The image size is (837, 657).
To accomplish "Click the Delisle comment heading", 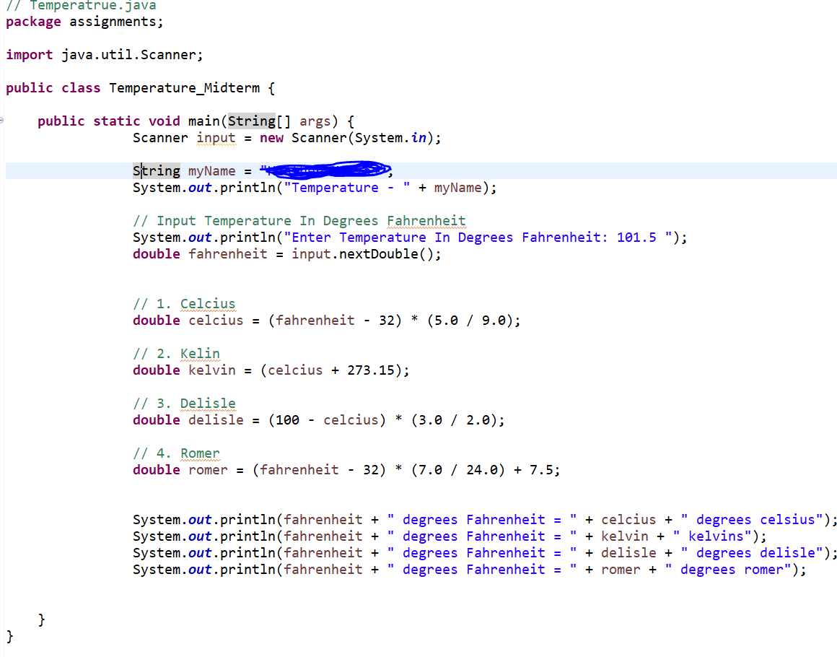I will (x=208, y=403).
